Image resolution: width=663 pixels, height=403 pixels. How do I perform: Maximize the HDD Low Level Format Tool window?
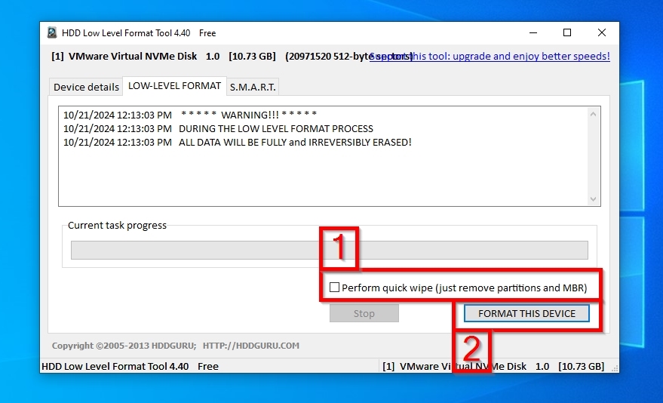(x=567, y=33)
